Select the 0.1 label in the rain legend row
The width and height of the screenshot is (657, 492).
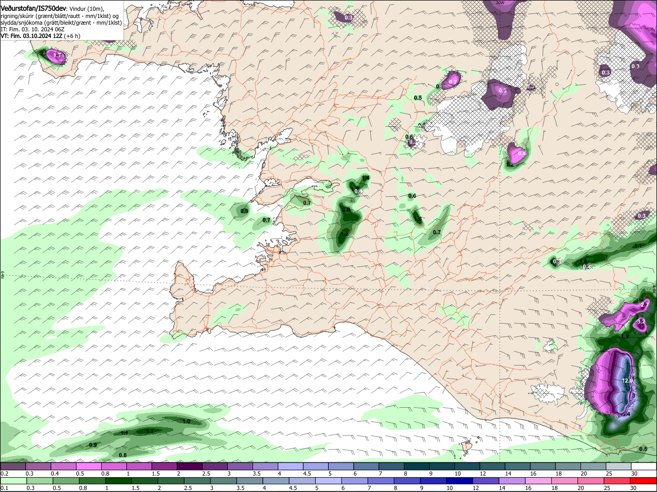coord(4,487)
